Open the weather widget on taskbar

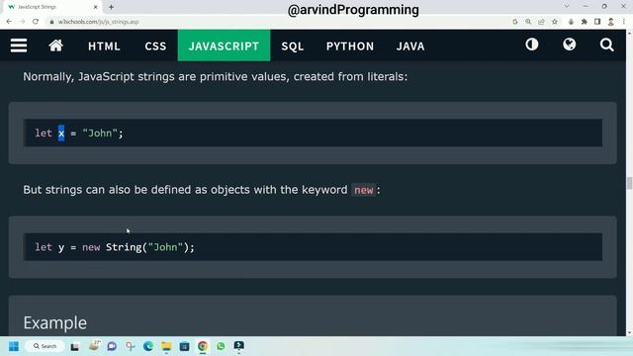click(x=95, y=345)
